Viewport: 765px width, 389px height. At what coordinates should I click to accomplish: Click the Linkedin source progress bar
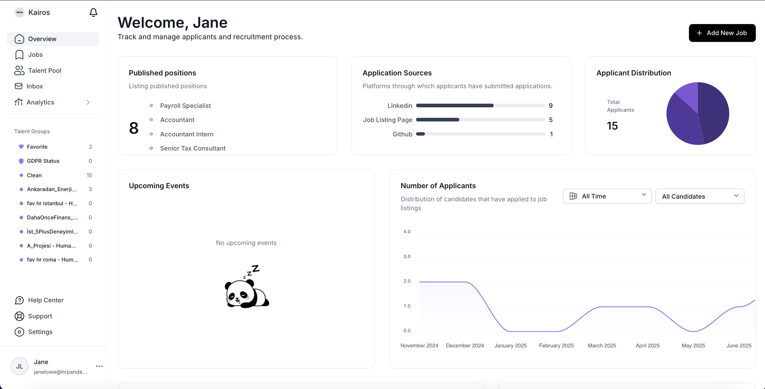pos(480,105)
